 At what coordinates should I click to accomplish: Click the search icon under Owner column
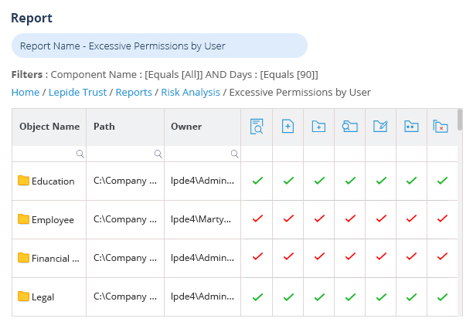tap(235, 154)
